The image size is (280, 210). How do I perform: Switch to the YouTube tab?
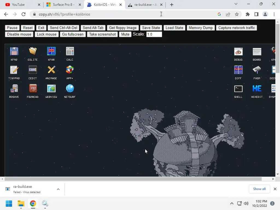(21, 5)
